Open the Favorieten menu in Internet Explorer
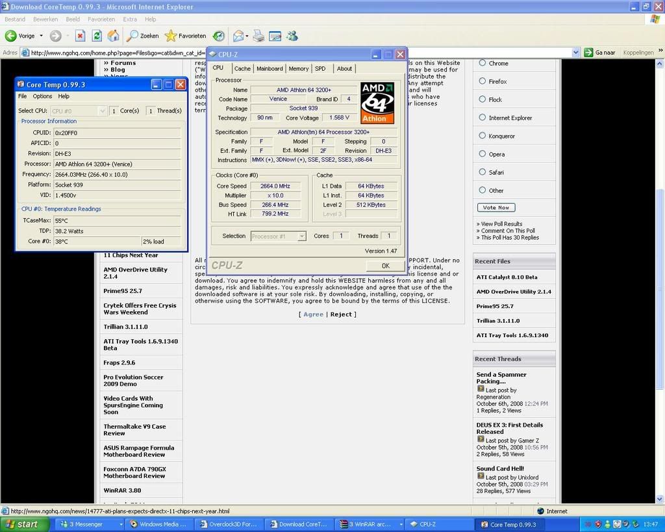Viewport: 665px width, 532px height. point(101,19)
